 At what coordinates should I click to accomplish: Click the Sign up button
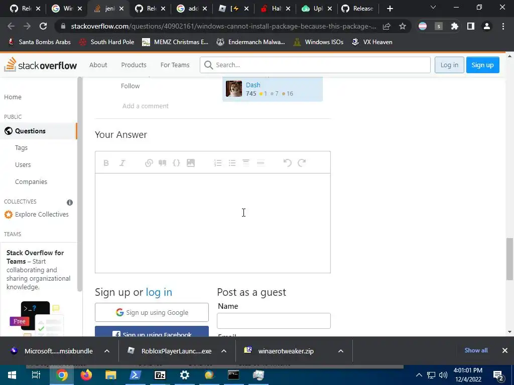(x=482, y=65)
